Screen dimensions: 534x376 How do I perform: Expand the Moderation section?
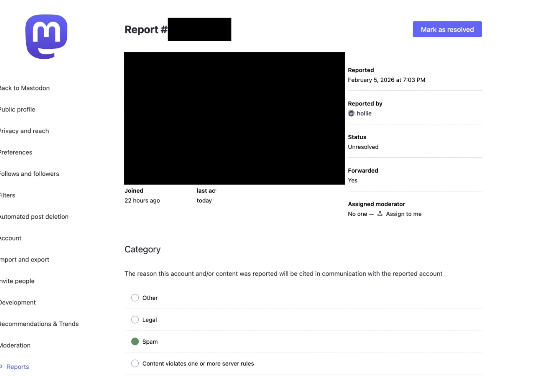(x=15, y=345)
